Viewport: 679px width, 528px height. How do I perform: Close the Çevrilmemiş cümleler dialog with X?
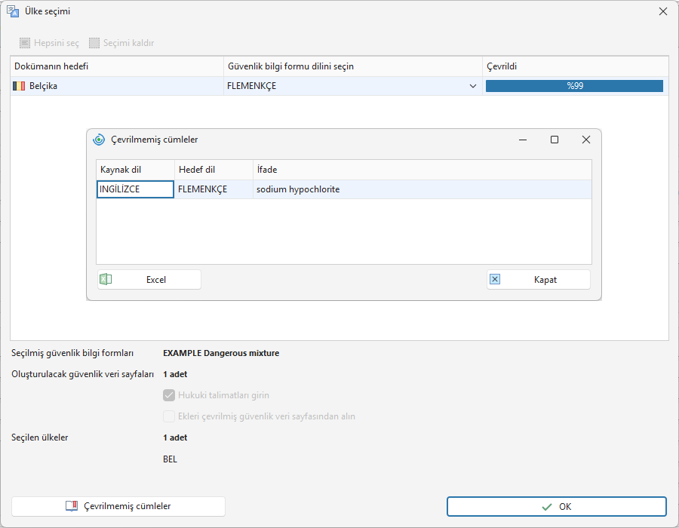tap(586, 140)
